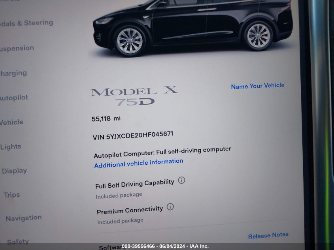Open Pedals & Steering settings

pyautogui.click(x=26, y=23)
